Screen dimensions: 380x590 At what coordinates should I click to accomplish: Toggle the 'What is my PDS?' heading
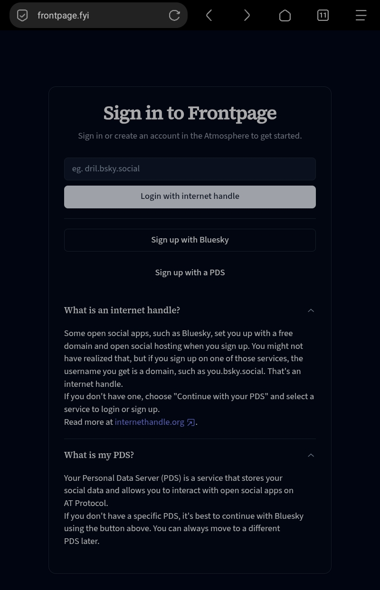[99, 455]
